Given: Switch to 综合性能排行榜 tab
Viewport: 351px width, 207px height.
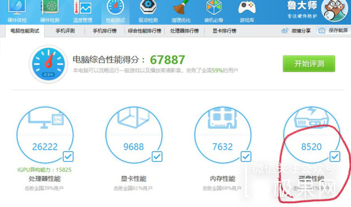Looking at the screenshot, I should point(145,31).
